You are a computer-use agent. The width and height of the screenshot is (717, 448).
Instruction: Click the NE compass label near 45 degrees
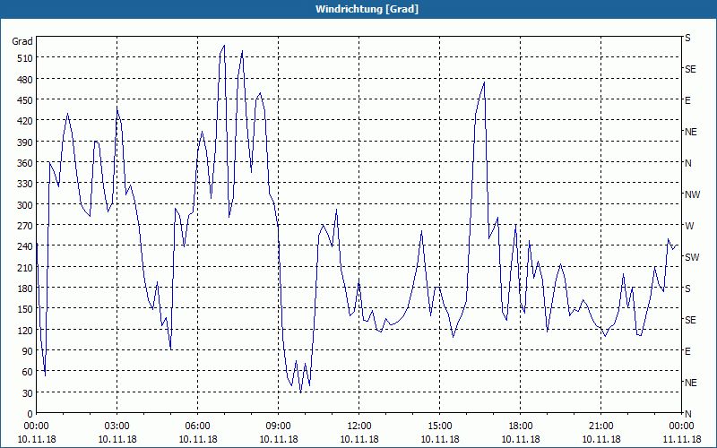tap(691, 383)
